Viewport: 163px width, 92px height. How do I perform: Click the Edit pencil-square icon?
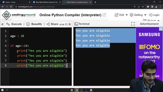tap(117, 15)
